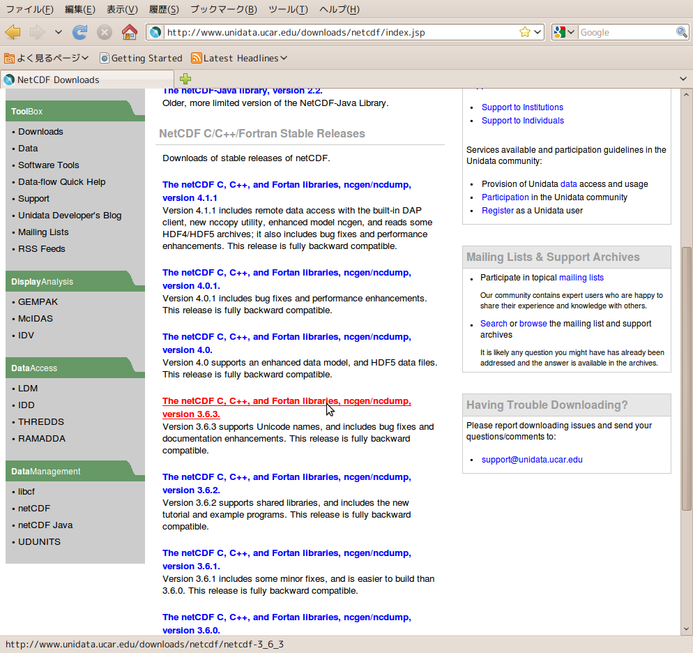This screenshot has height=653, width=693.
Task: Open the ファイル(F) menu
Action: [x=29, y=9]
